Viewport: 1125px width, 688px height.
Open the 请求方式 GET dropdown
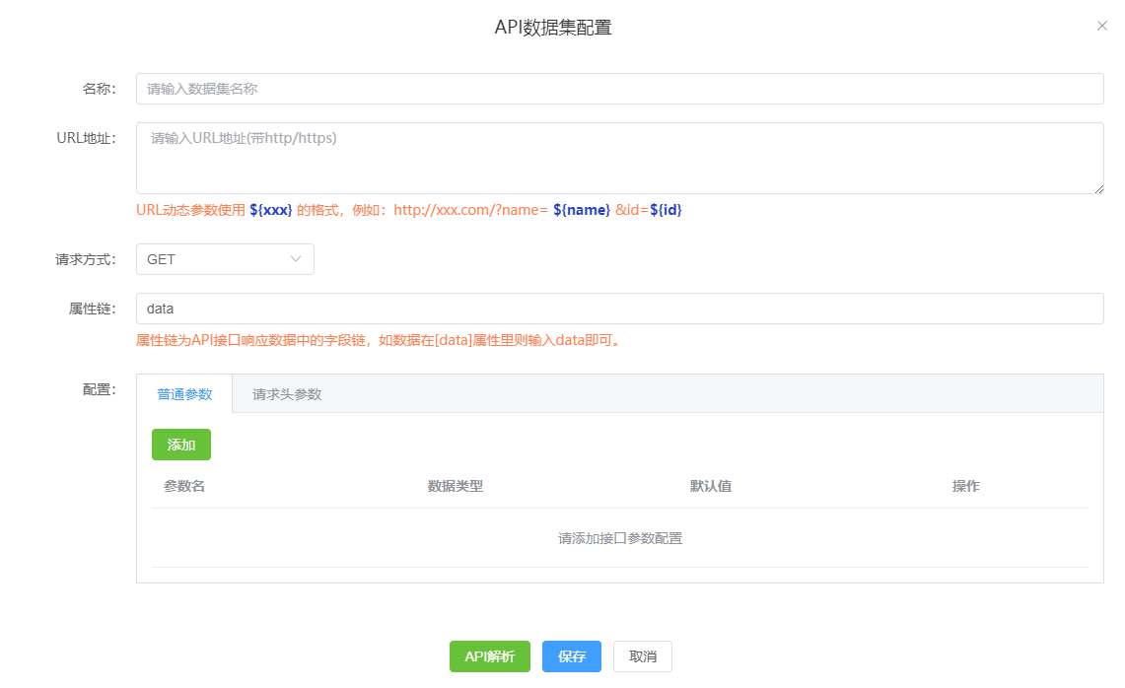(x=225, y=259)
